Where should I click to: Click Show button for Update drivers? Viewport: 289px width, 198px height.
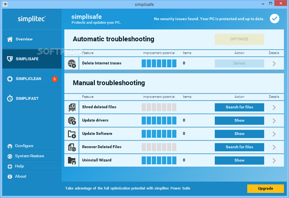tap(239, 120)
